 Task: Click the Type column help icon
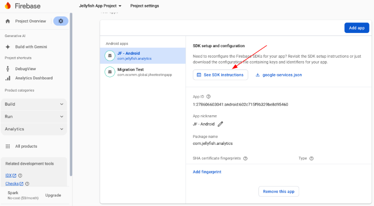[312, 159]
